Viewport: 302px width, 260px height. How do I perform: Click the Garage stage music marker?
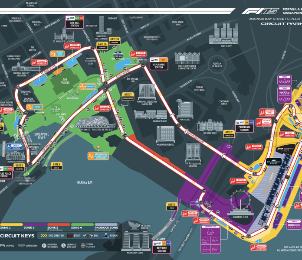pyautogui.click(x=35, y=107)
